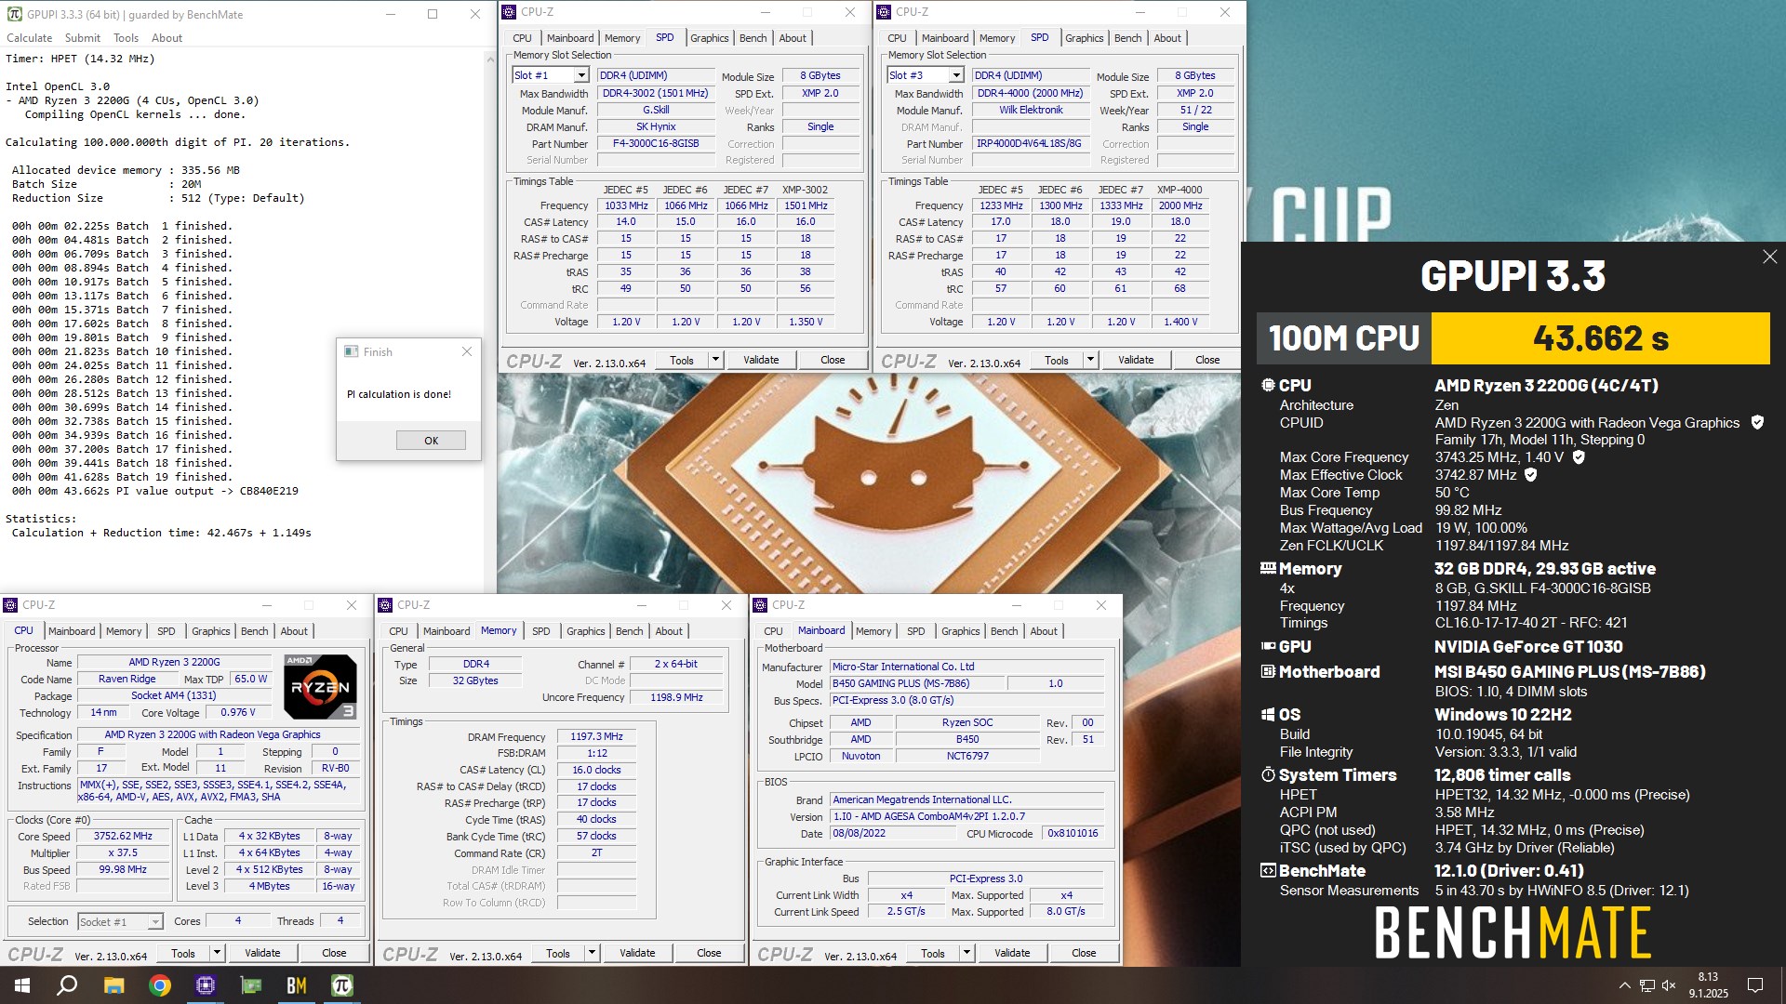
Task: Open the Slot #1 memory slot dropdown
Action: click(x=581, y=75)
